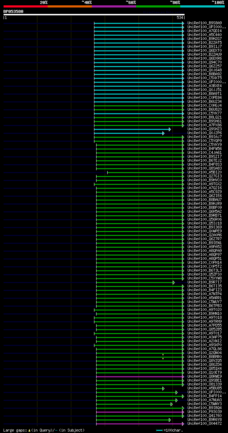This screenshot has height=433, width=228.
Task: Click the short cyan bar for UniRef100_Q9SHZ3
Action: [x=132, y=129]
